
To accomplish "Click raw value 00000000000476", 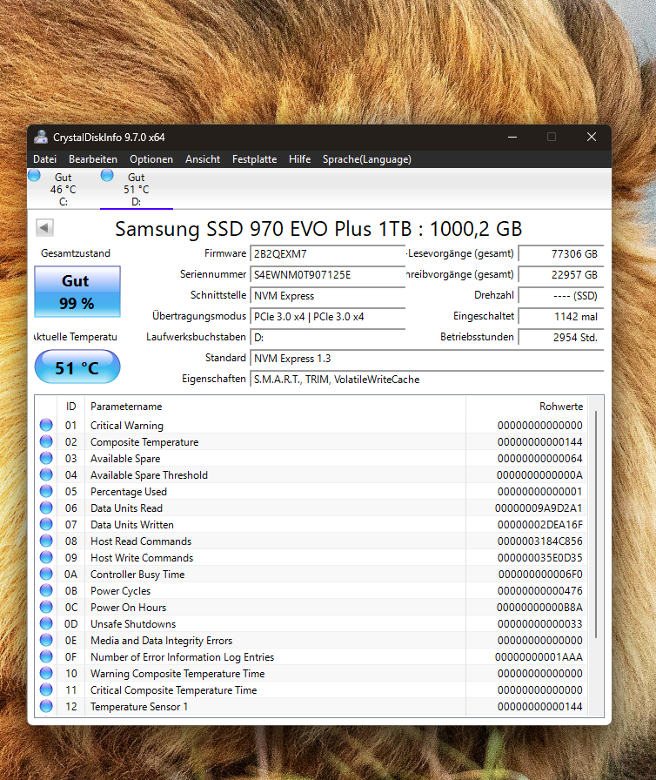I will [x=539, y=590].
